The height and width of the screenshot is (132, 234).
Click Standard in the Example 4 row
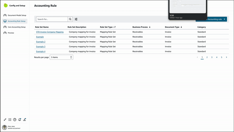click(202, 52)
